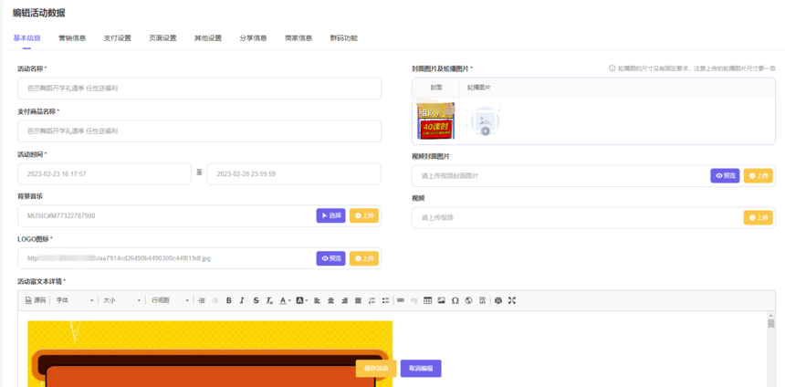Click the 取消编辑 button
Viewport: 785px width, 387px height.
point(421,369)
